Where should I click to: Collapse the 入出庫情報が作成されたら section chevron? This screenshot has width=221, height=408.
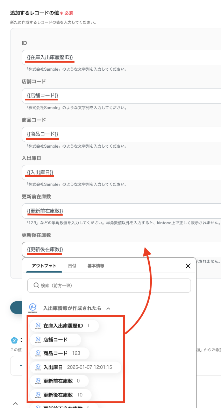108,309
